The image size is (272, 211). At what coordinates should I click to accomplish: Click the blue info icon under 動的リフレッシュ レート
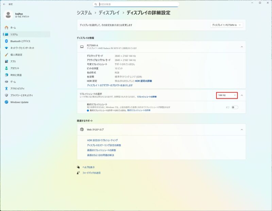click(x=88, y=111)
